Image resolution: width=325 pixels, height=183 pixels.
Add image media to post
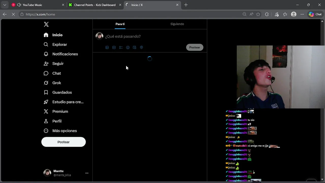point(107,47)
